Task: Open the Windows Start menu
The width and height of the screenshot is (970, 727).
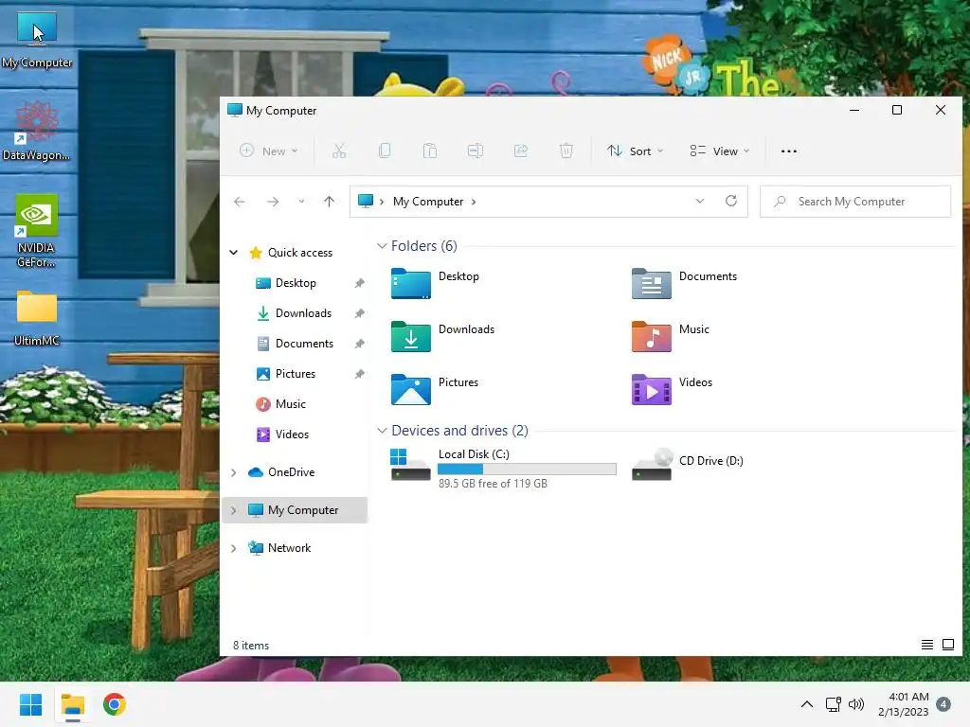Action: tap(31, 704)
